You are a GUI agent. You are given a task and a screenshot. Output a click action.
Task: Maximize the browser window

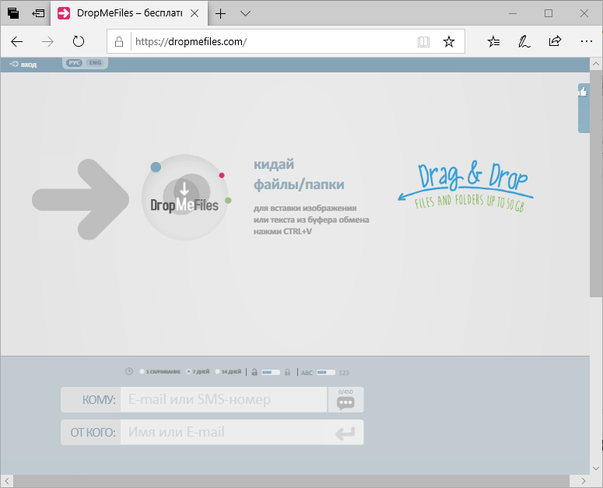click(x=549, y=13)
